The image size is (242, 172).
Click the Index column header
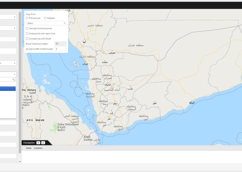[29, 148]
